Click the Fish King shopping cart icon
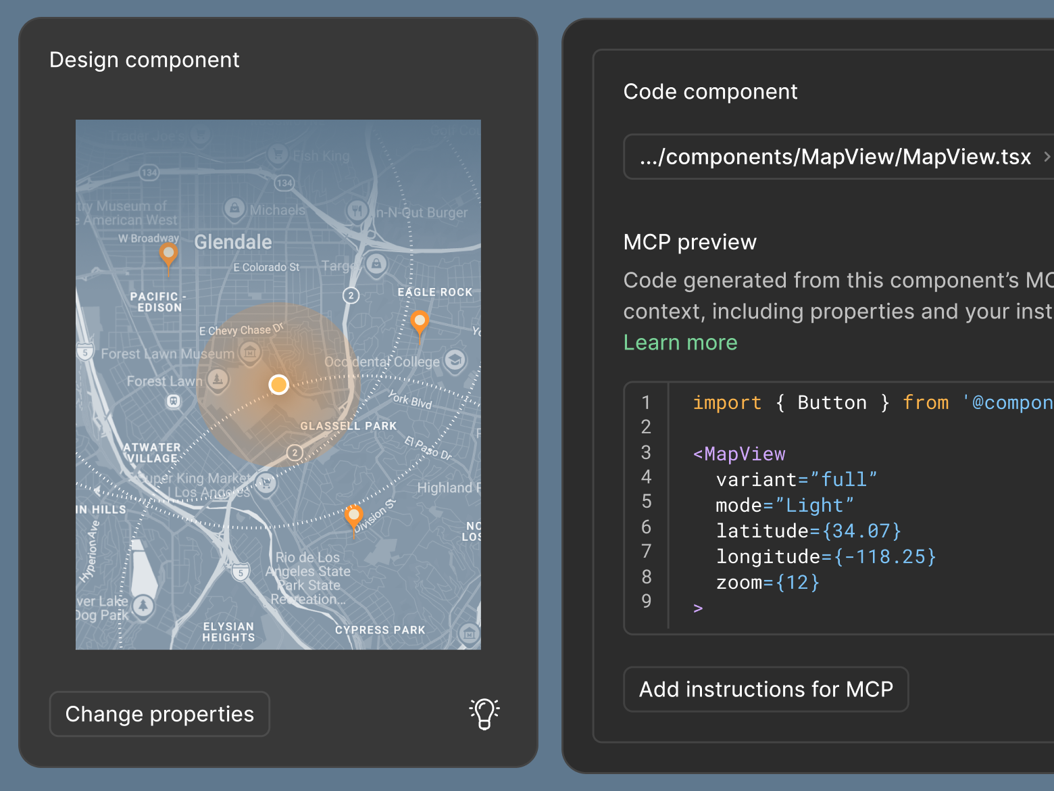This screenshot has height=791, width=1054. pyautogui.click(x=277, y=155)
